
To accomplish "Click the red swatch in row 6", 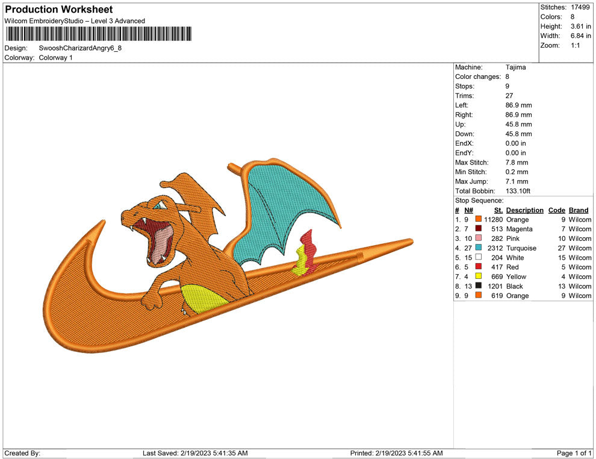I will pos(478,267).
